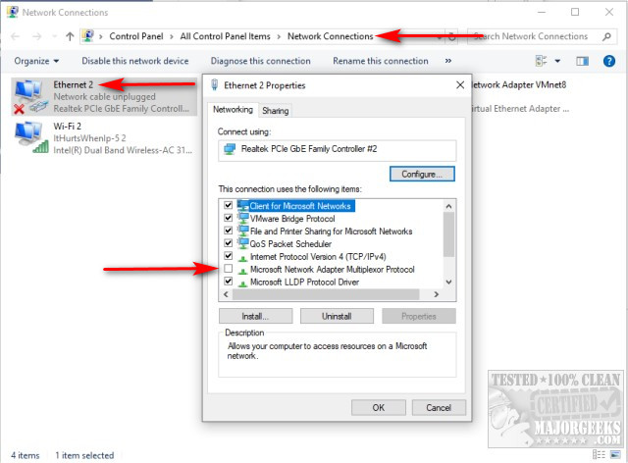The image size is (628, 463).
Task: Select the VMware Bridge Protocol icon
Action: 242,218
